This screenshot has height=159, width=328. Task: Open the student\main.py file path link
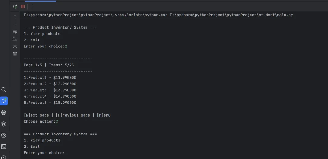click(231, 15)
